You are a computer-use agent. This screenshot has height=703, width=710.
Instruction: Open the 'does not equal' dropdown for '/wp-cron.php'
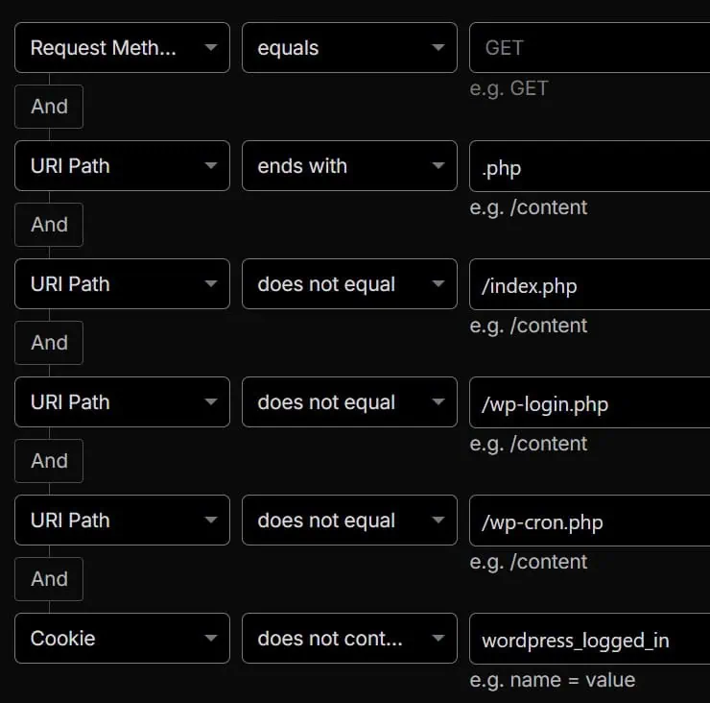349,521
